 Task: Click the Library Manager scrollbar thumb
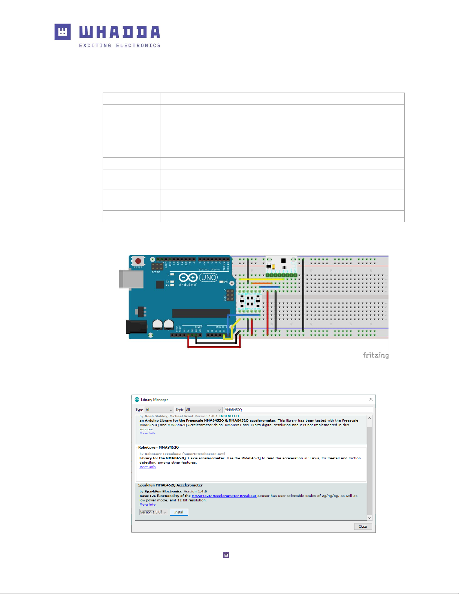tap(369, 471)
